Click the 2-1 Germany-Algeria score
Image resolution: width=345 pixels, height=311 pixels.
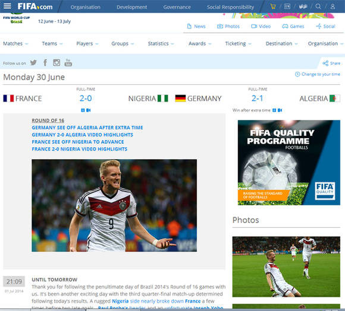click(x=257, y=99)
